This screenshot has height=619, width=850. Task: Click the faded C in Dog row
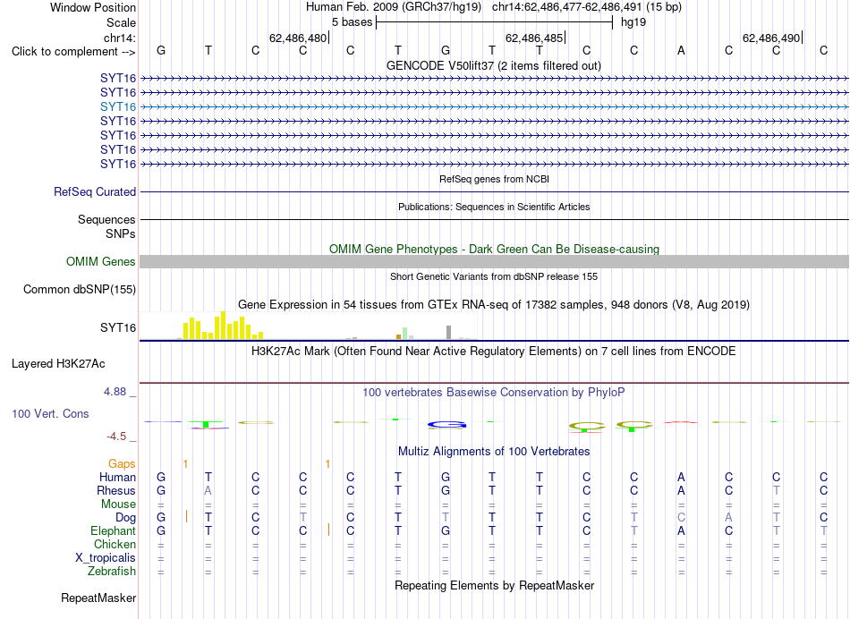tap(682, 518)
